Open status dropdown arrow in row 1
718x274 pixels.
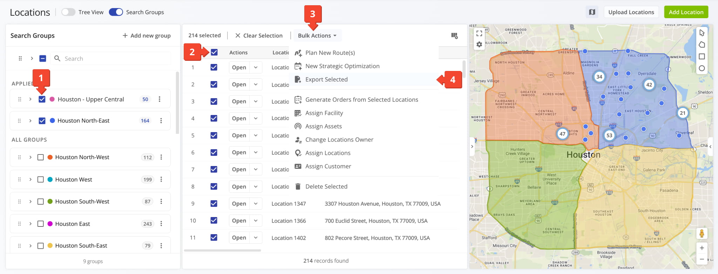256,67
